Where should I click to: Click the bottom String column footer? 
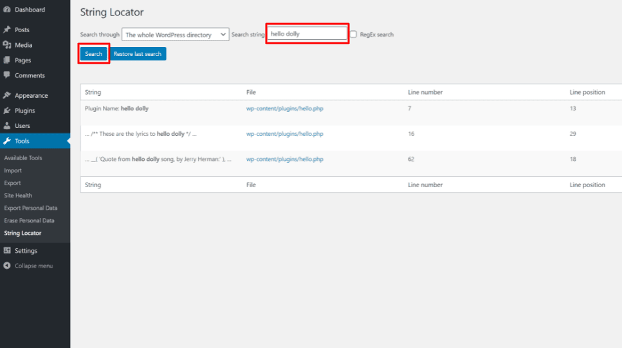click(93, 185)
